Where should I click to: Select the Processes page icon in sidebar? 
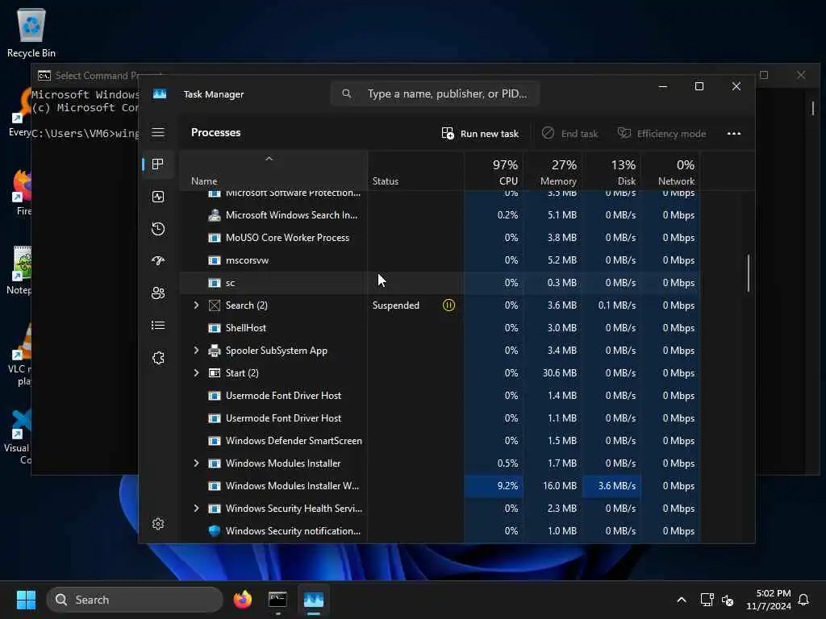(x=157, y=164)
